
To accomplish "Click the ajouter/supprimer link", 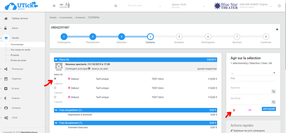I will click(x=207, y=69).
